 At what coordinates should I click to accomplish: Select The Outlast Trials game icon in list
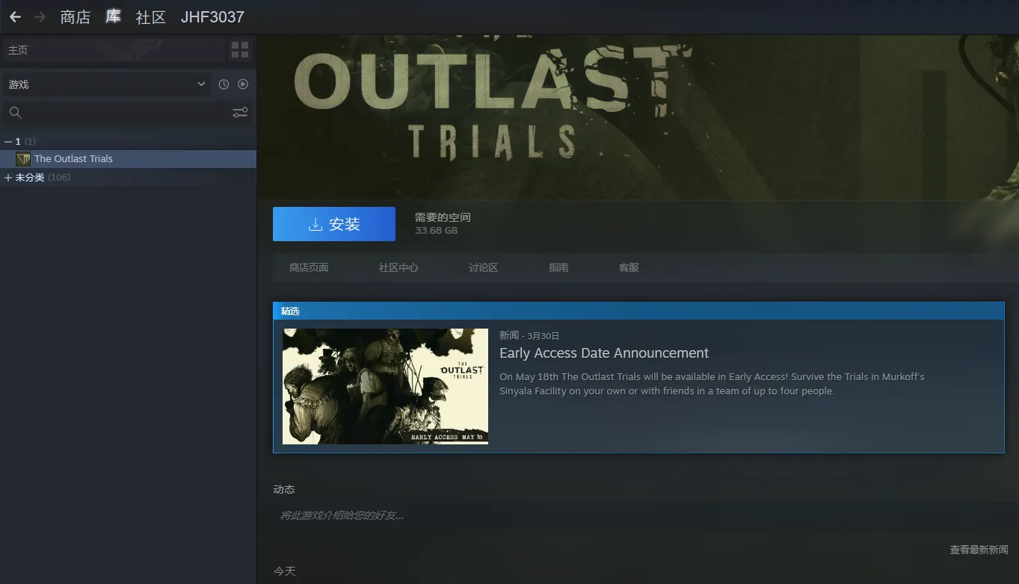[23, 159]
